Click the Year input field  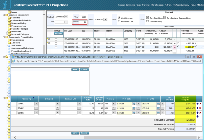point(83,17)
